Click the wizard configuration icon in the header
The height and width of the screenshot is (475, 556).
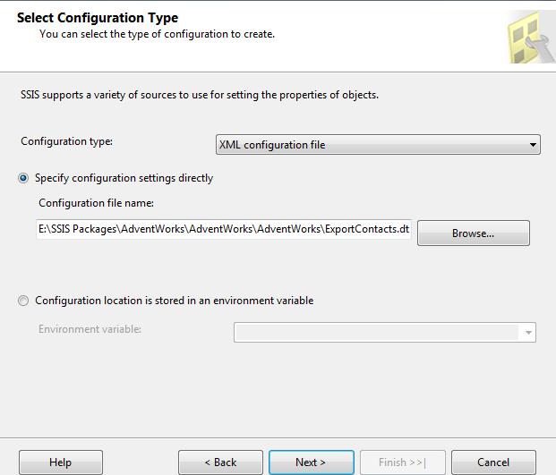527,38
